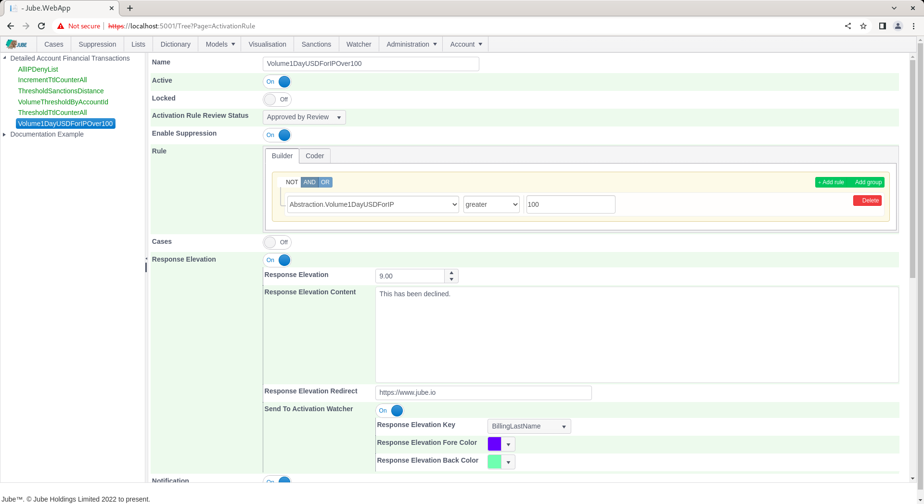The height and width of the screenshot is (504, 924).
Task: Open the Chrome three-dot menu
Action: click(913, 26)
